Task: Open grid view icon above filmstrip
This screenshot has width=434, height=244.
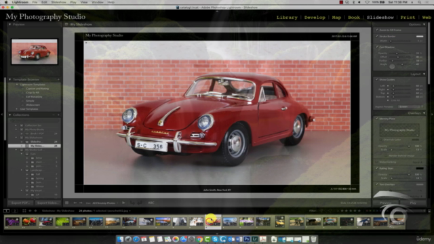Action: tap(24, 211)
